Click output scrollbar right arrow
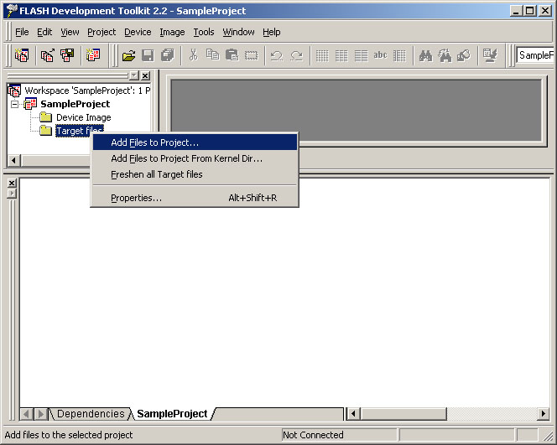 pyautogui.click(x=543, y=414)
